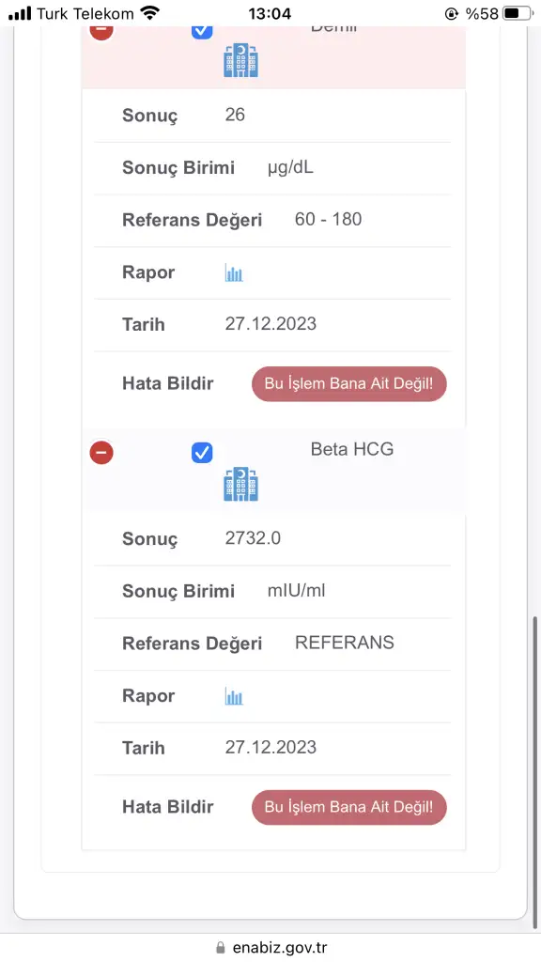The height and width of the screenshot is (962, 541).
Task: Click the hospital building icon in pink header
Action: pyautogui.click(x=240, y=60)
